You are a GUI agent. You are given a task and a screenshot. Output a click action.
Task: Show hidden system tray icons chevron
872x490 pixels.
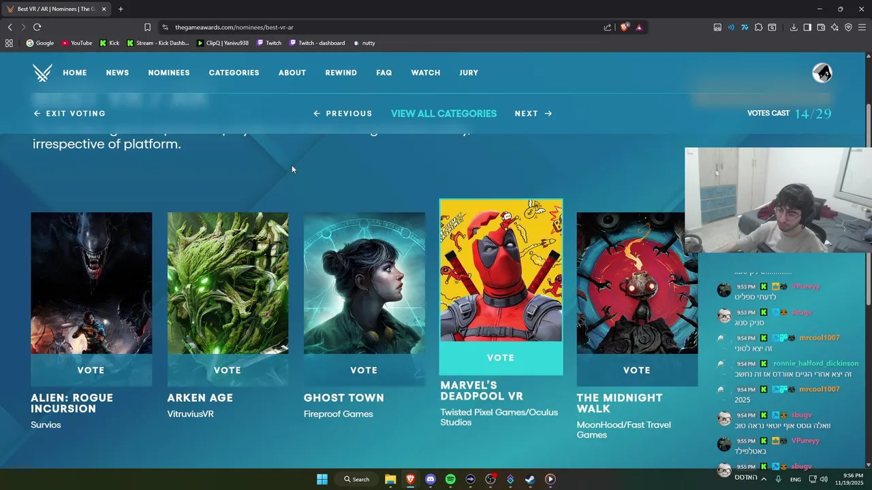pos(764,479)
